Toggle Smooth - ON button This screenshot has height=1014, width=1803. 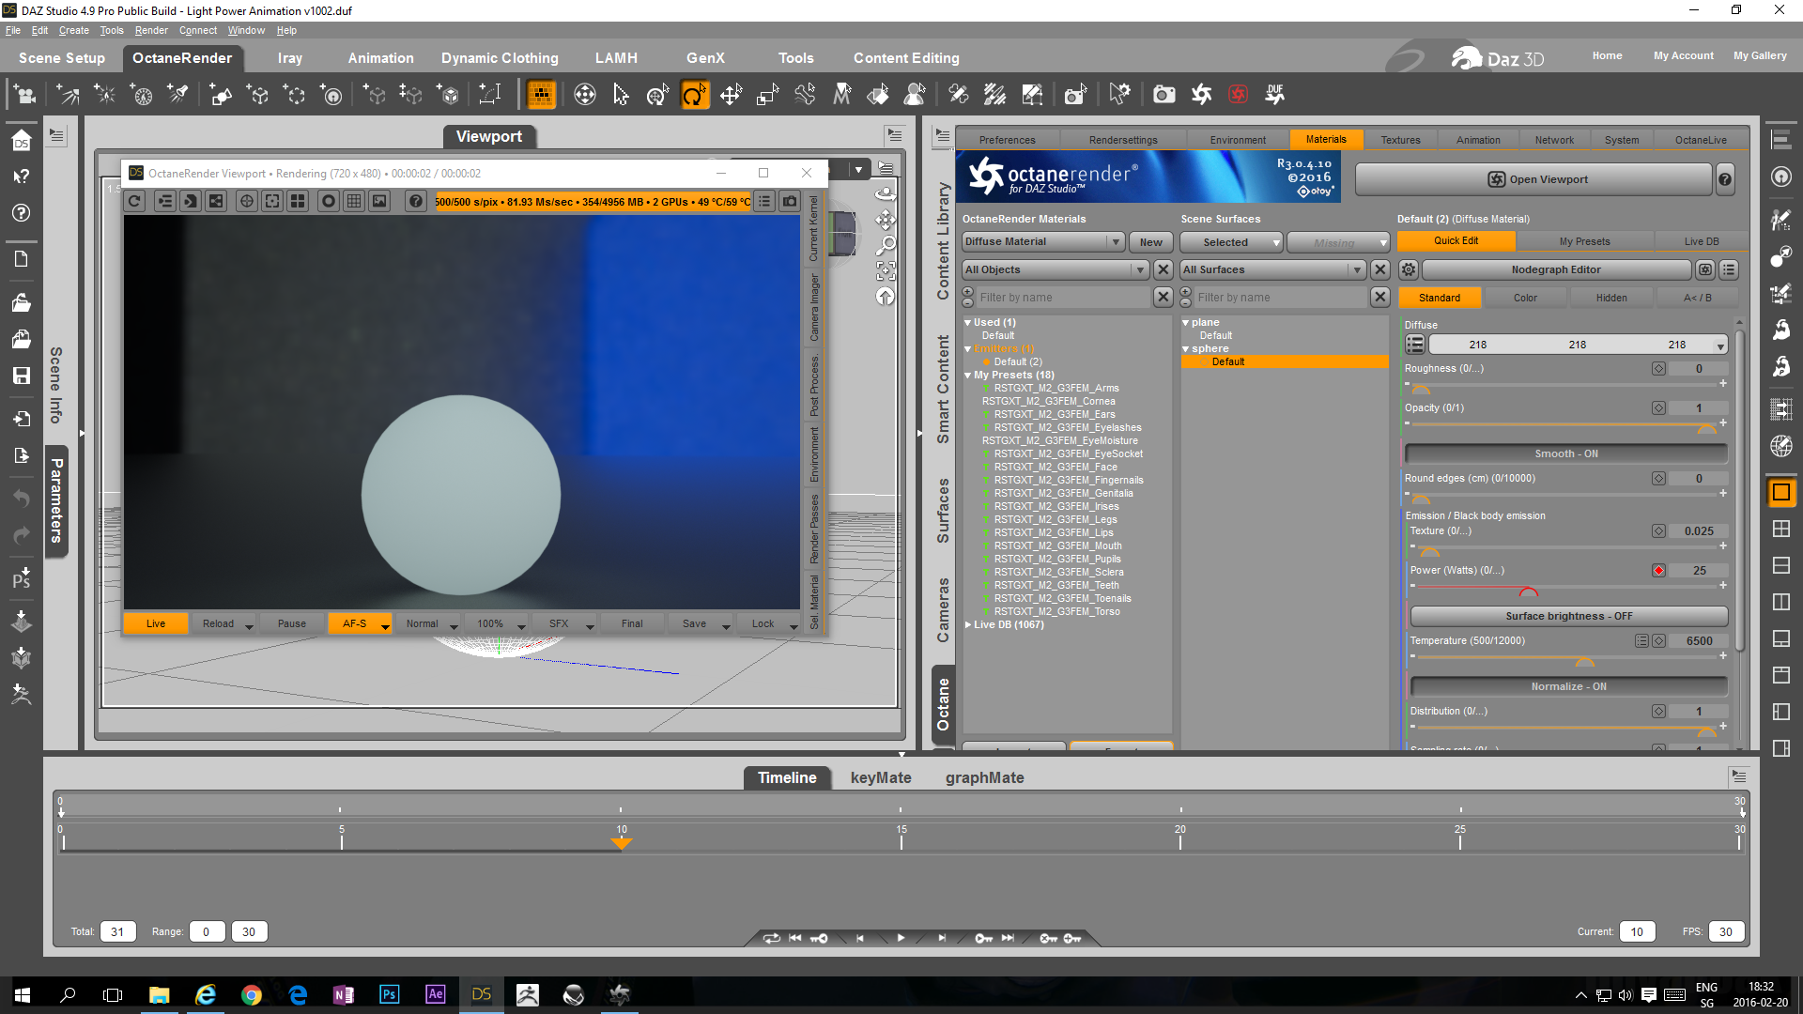click(1565, 453)
